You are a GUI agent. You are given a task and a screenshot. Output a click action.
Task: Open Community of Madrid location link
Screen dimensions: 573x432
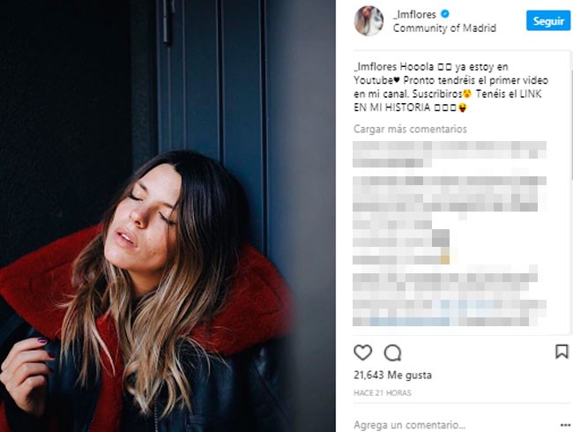click(444, 28)
